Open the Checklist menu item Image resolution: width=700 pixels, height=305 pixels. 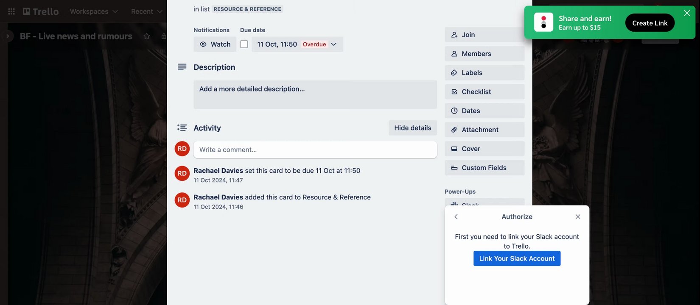(484, 92)
